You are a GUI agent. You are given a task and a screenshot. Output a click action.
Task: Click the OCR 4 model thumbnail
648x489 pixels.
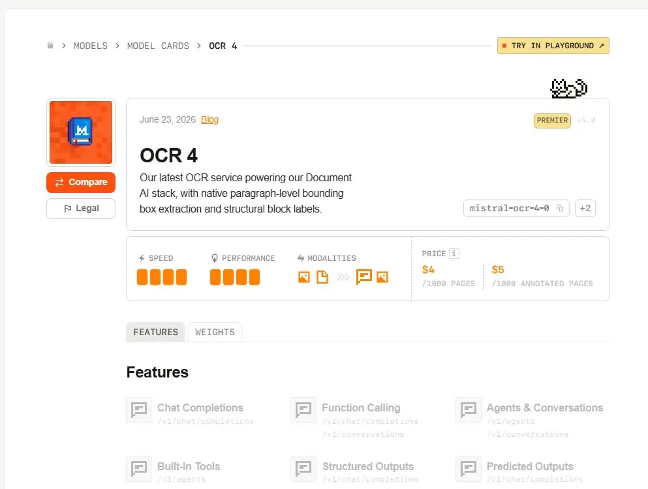tap(81, 132)
